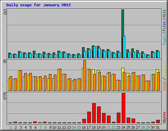The image size is (168, 131).
Task: Click day label 27 on x-axis
Action: coord(138,127)
